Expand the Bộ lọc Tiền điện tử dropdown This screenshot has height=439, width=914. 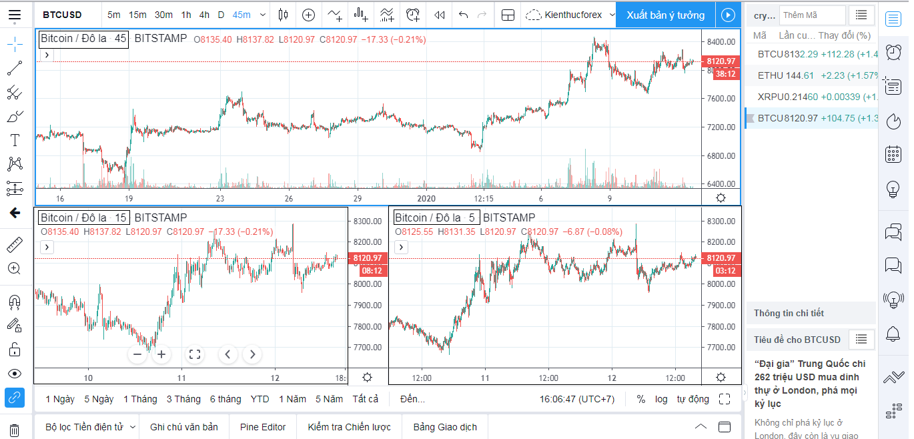tap(133, 427)
